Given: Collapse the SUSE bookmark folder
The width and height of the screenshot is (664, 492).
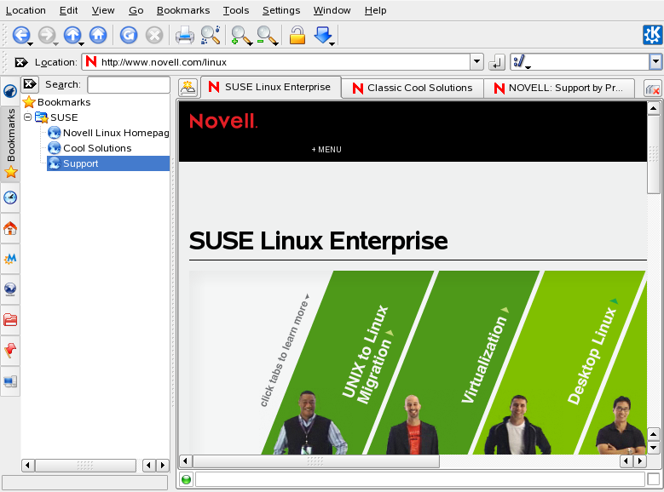Looking at the screenshot, I should [x=28, y=117].
